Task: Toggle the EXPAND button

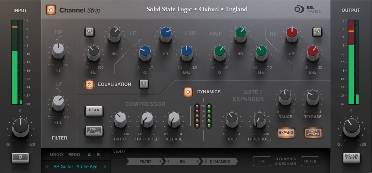Action: pyautogui.click(x=286, y=133)
